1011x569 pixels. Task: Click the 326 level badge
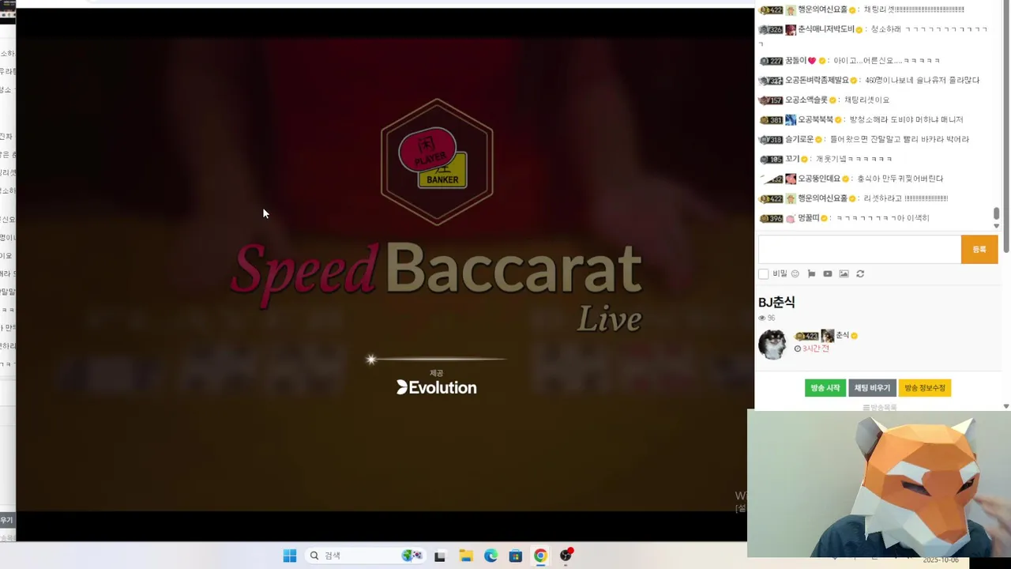(771, 29)
